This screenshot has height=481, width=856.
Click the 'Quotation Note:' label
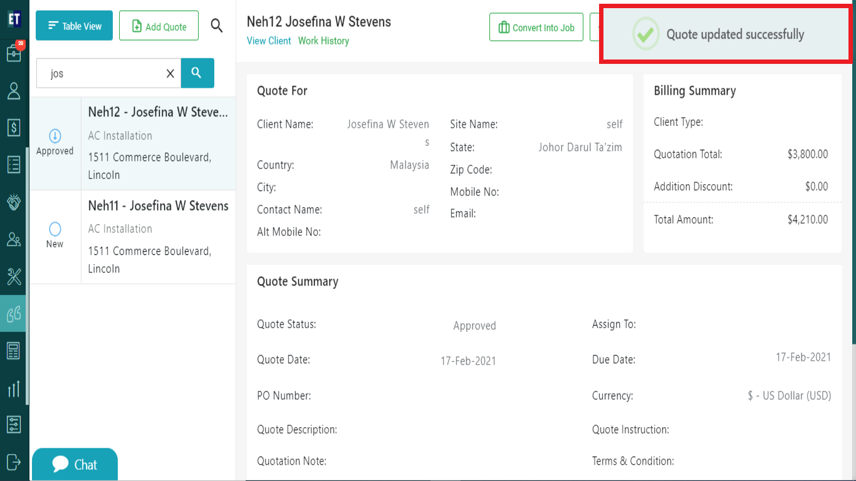coord(291,461)
